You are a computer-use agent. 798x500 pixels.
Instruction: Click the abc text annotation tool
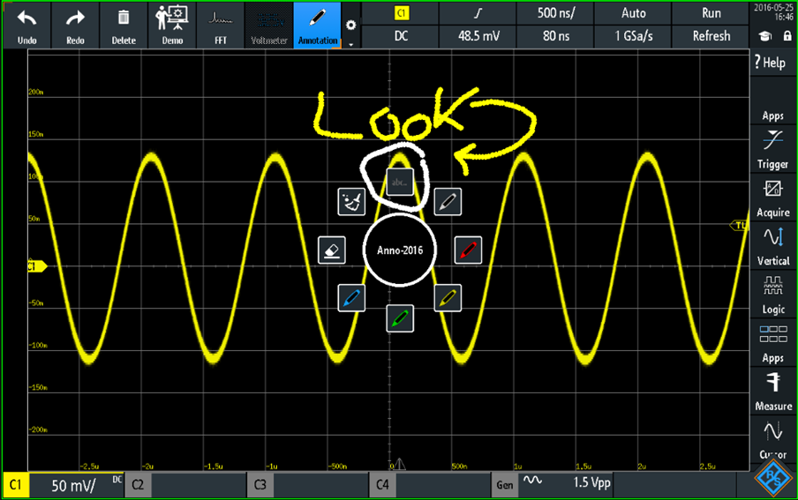[399, 183]
